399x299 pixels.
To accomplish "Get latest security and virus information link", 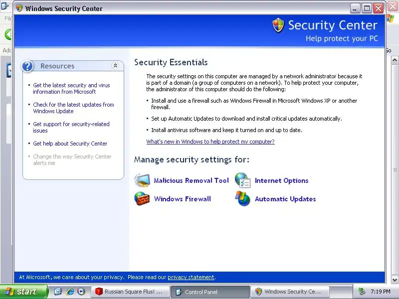I will coord(71,88).
